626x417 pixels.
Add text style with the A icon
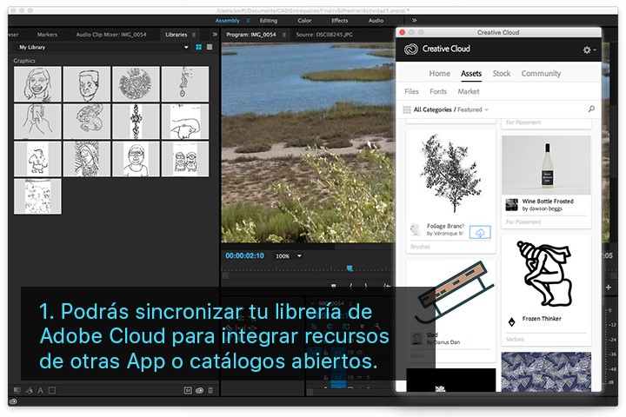(40, 391)
